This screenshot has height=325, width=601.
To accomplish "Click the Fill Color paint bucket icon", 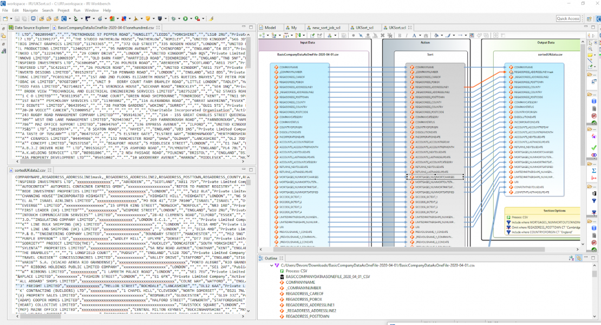I will (436, 35).
